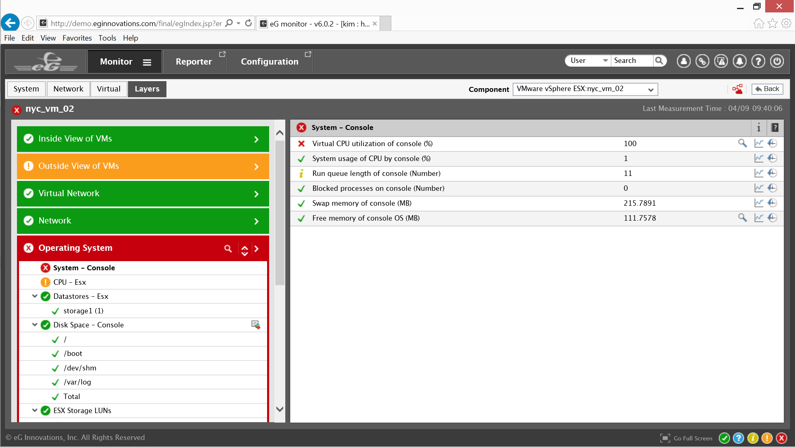
Task: Select the Layers tab
Action: coord(147,89)
